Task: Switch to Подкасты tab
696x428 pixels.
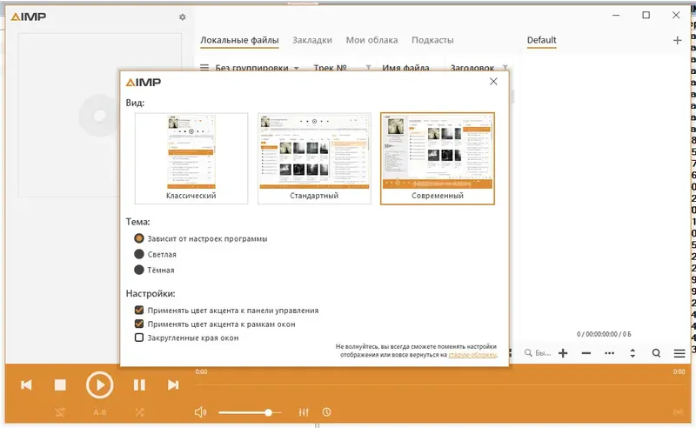Action: [432, 40]
